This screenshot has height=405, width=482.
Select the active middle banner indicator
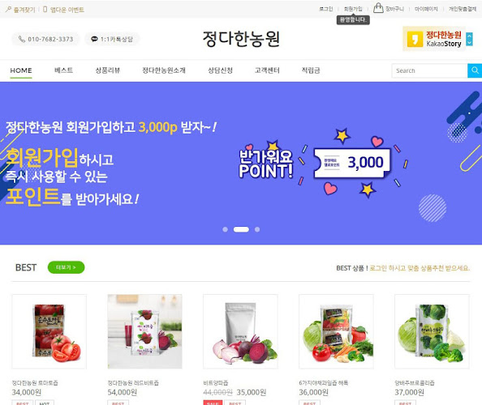pos(241,229)
